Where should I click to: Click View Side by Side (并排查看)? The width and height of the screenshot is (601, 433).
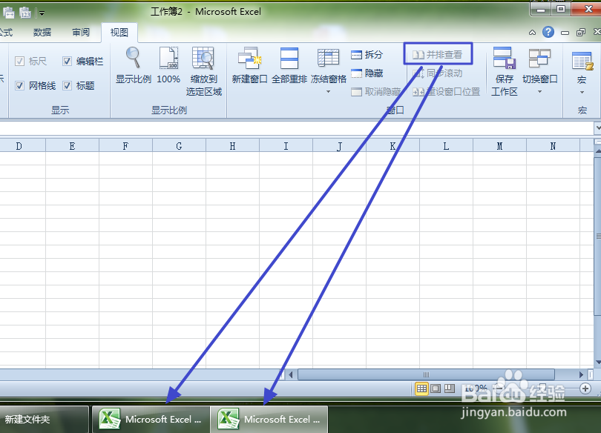(x=438, y=55)
